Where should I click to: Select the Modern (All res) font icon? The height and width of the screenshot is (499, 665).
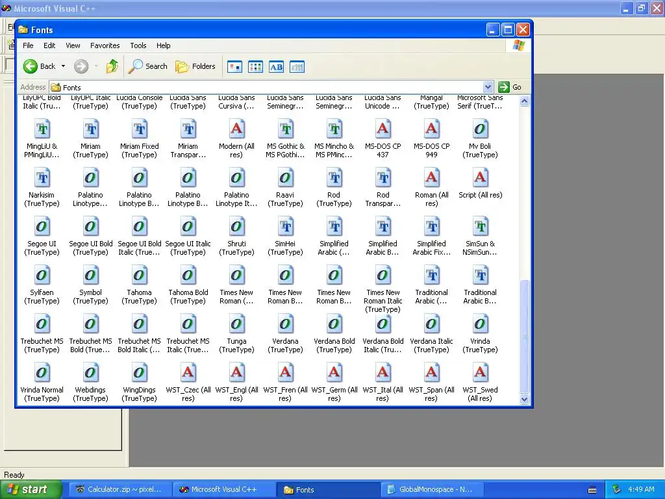236,129
